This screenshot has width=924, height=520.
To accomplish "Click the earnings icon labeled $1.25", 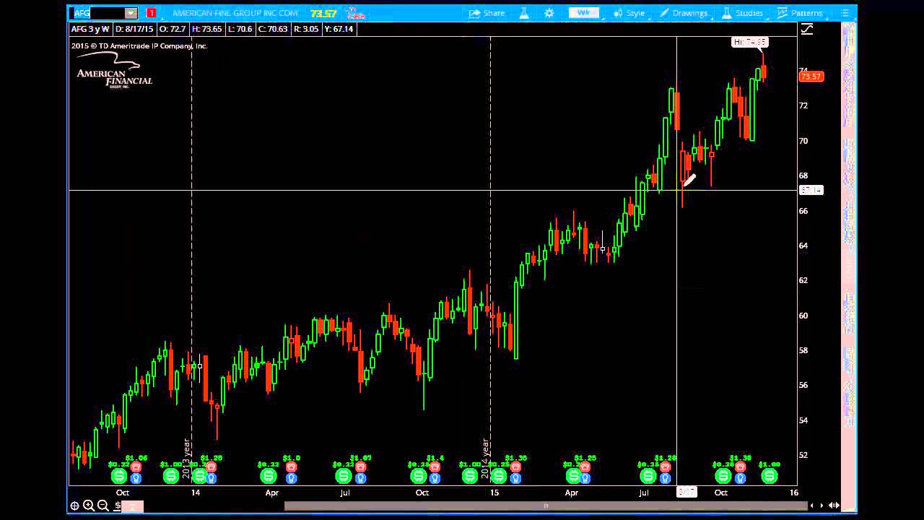I will point(585,467).
